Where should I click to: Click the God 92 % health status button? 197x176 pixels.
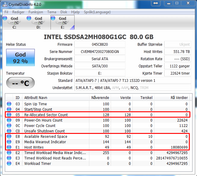21,58
